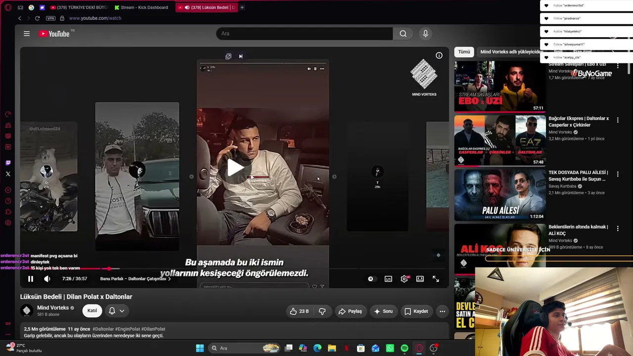Seek on the red video progress bar

(x=234, y=268)
